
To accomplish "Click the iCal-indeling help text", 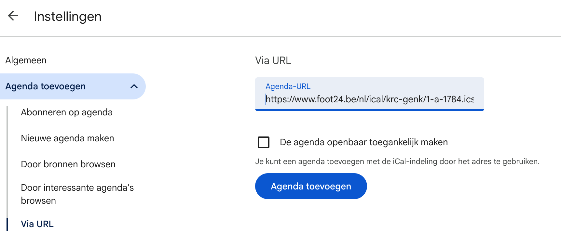I will pyautogui.click(x=397, y=161).
